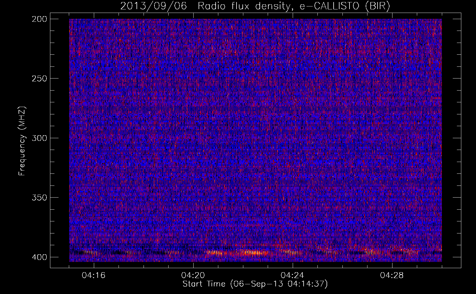Screen dimensions: 476x294
Task: Click the 300 frequency tick label
Action: [39, 138]
